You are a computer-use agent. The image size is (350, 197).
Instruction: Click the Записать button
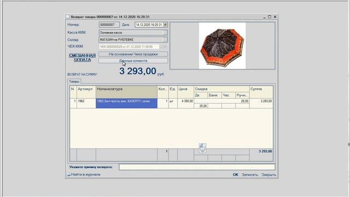click(x=249, y=175)
